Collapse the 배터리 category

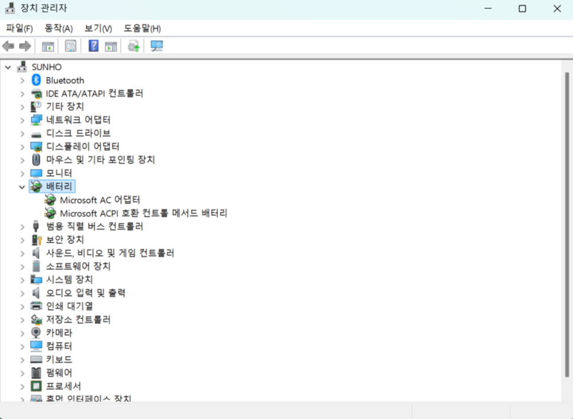[x=22, y=187]
